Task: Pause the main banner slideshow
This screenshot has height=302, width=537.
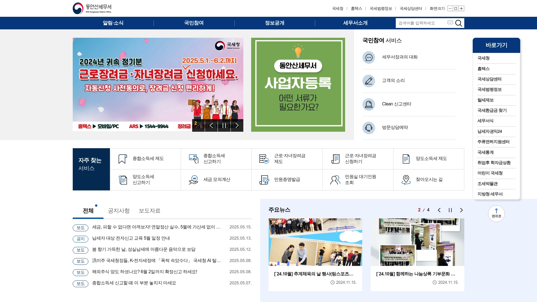Action: point(224,125)
